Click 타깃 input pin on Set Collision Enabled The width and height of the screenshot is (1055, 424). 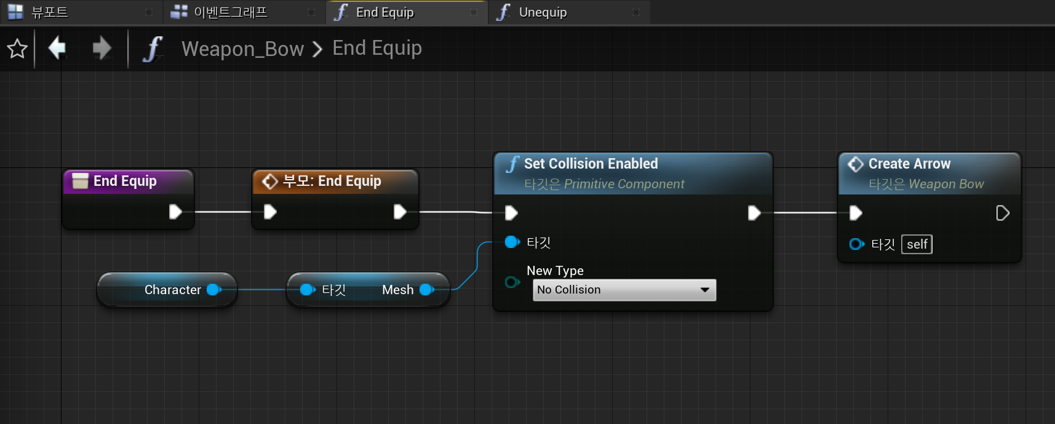[512, 242]
